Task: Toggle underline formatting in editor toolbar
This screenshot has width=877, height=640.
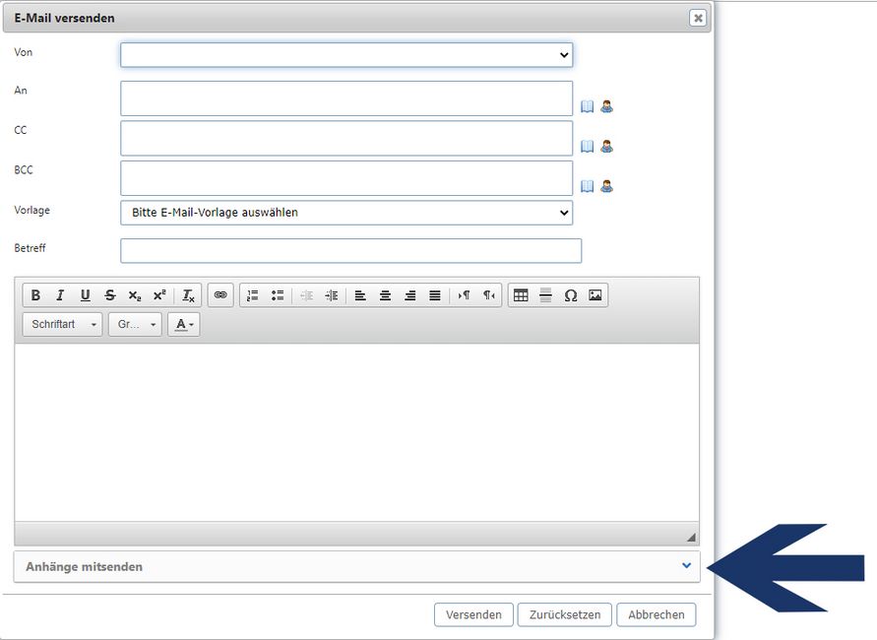Action: (x=85, y=295)
